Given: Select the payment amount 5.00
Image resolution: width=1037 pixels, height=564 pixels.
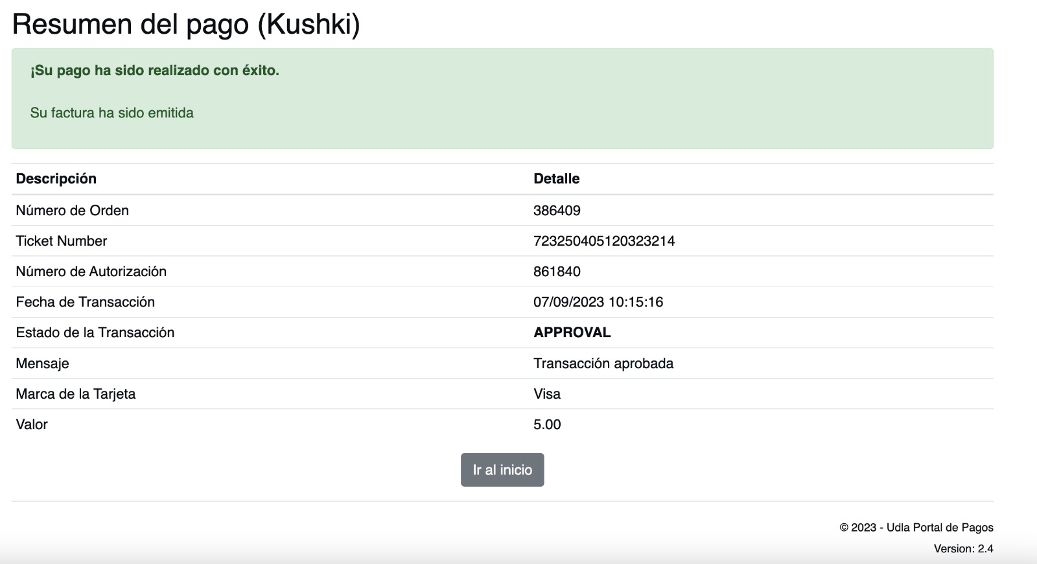Looking at the screenshot, I should click(547, 425).
